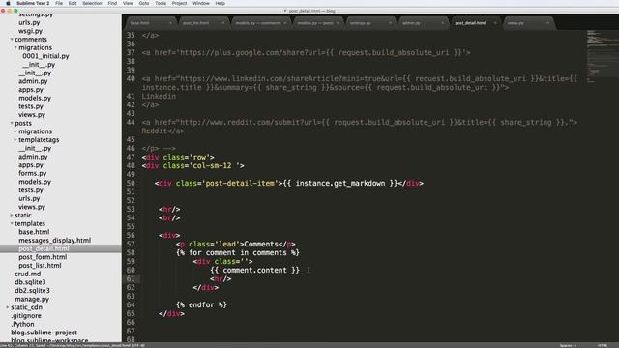Open urls.py in the posts folder
The height and width of the screenshot is (348, 619).
[29, 198]
